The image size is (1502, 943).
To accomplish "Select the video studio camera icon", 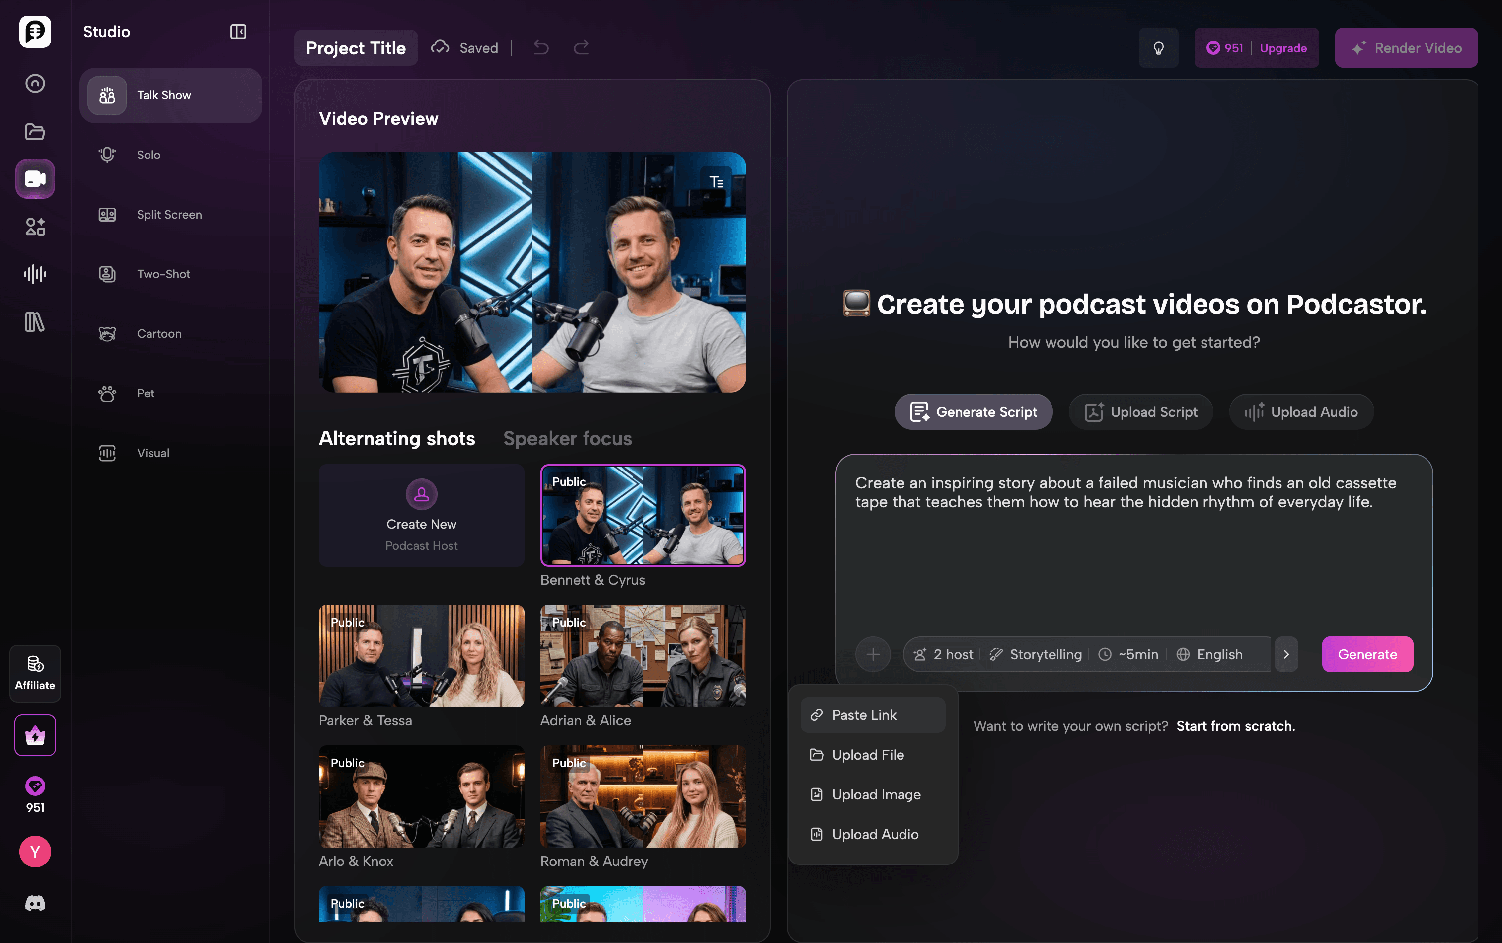I will point(35,179).
